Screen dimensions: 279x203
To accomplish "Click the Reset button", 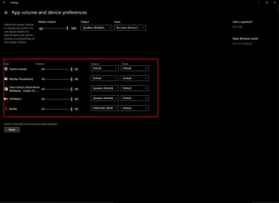I will [12, 130].
